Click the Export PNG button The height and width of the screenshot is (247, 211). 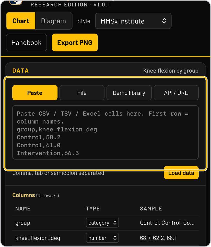click(x=75, y=43)
